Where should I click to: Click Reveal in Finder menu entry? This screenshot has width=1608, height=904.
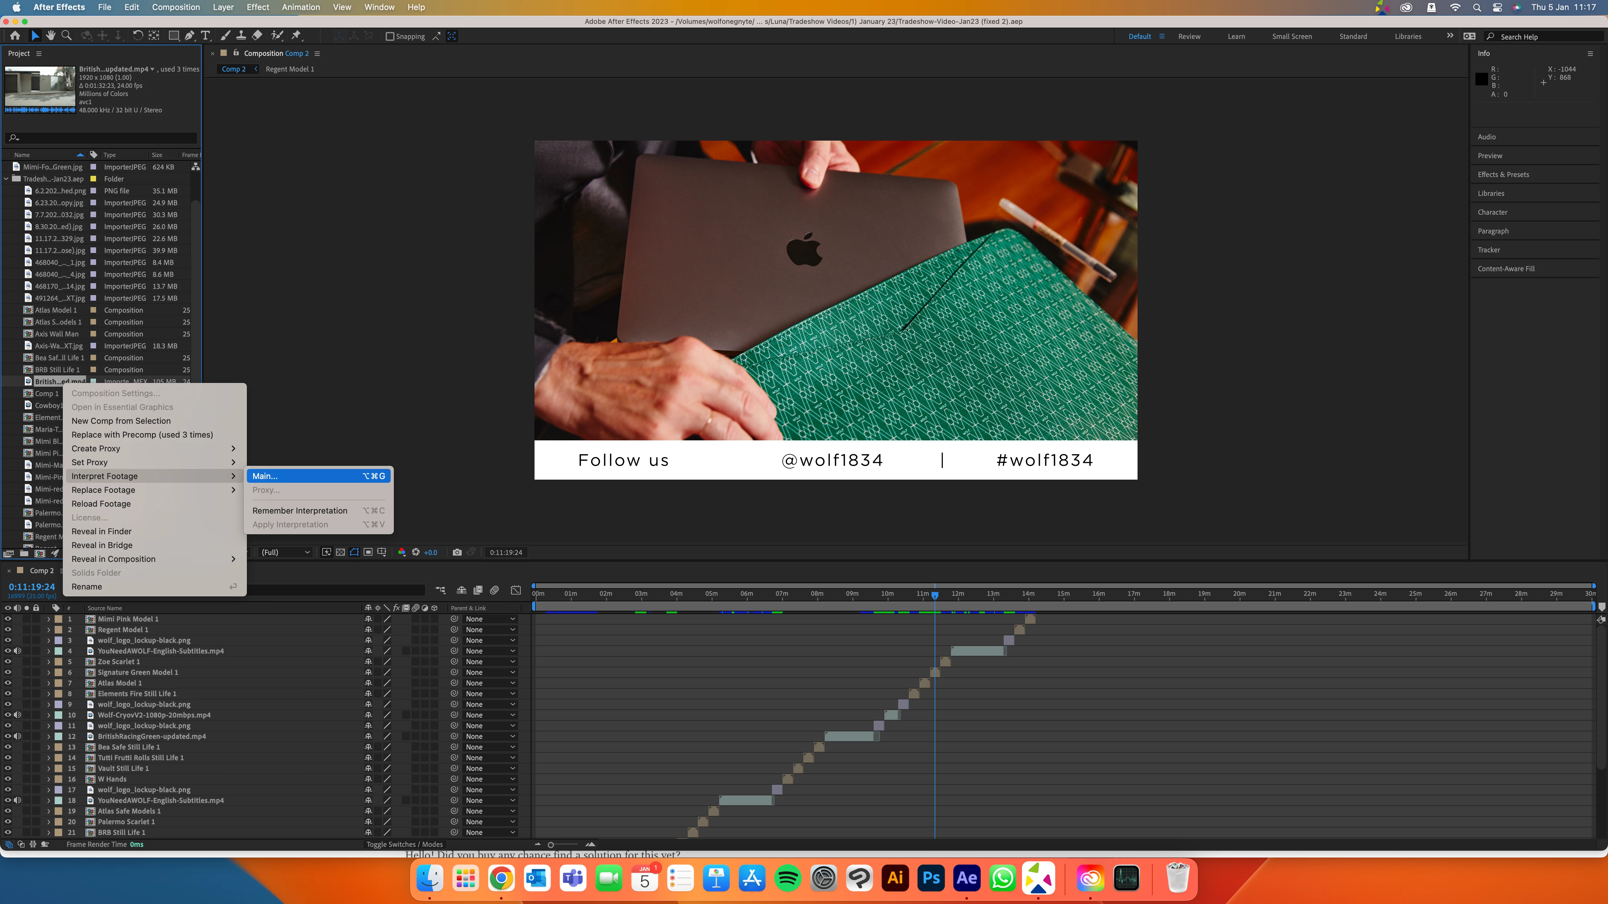click(102, 531)
